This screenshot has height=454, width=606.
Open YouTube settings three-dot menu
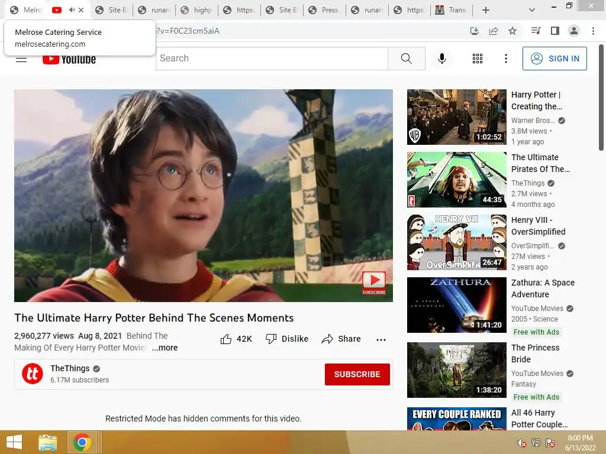pos(505,59)
